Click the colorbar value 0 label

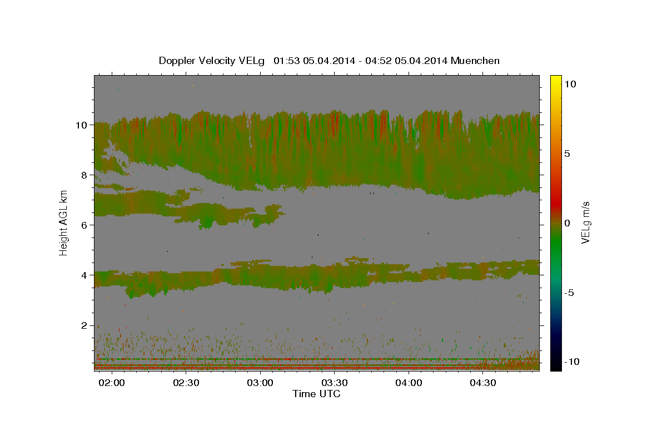click(x=567, y=223)
